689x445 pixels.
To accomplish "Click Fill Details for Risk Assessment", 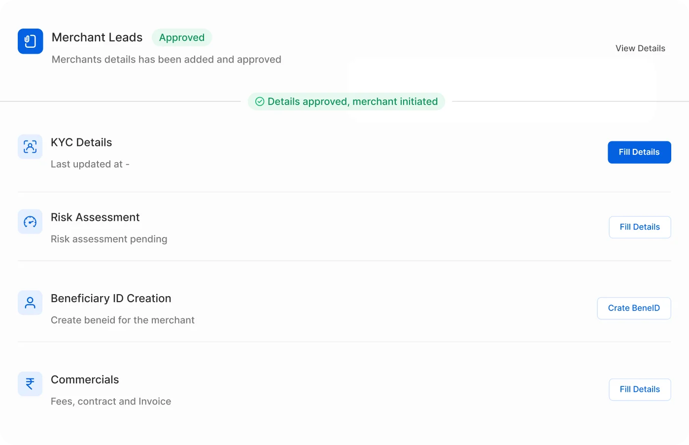I will [x=640, y=227].
